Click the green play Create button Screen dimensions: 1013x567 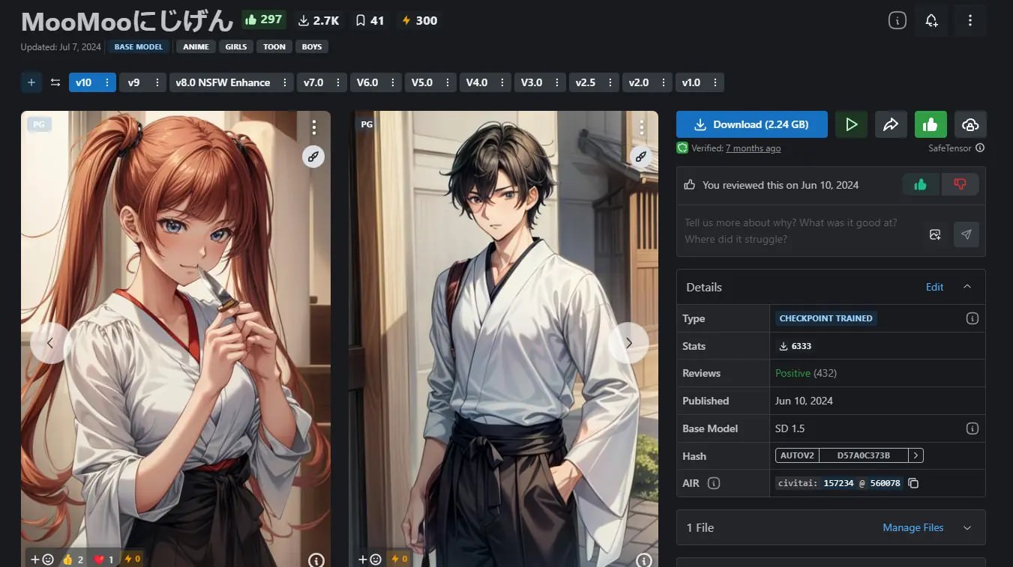pyautogui.click(x=851, y=124)
